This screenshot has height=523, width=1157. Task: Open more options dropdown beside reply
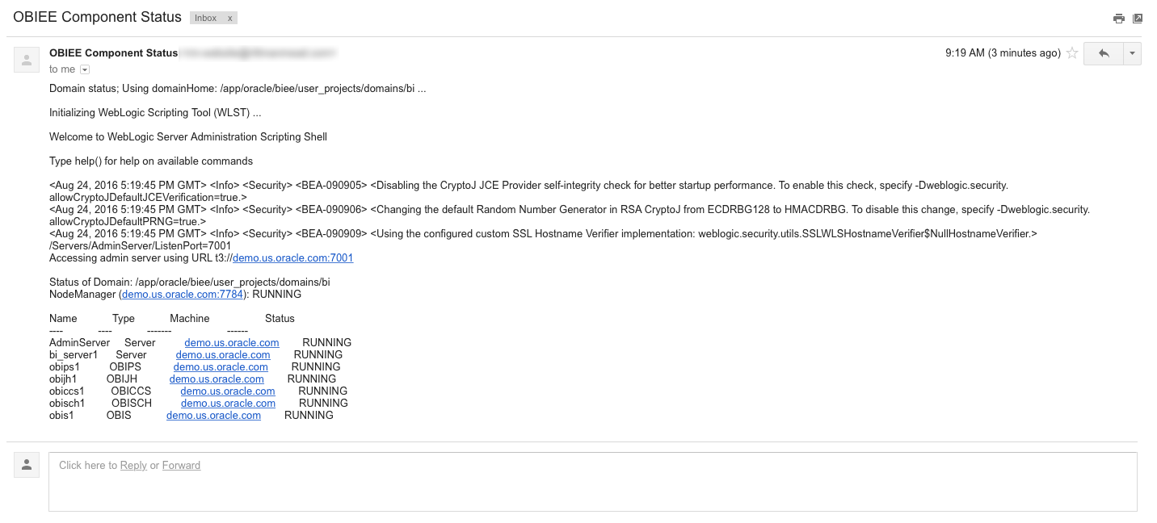point(1132,53)
